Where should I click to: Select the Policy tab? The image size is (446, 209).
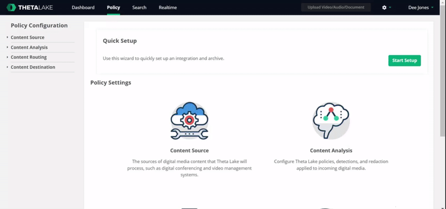(113, 8)
